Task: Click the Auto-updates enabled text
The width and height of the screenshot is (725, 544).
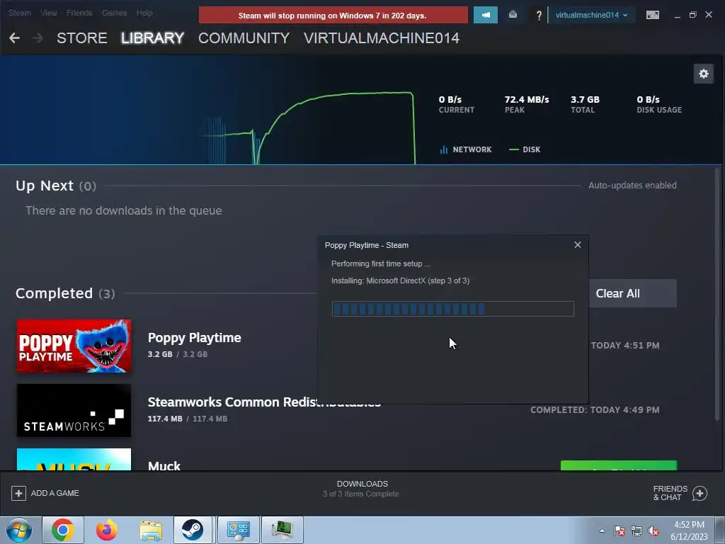Action: coord(632,185)
